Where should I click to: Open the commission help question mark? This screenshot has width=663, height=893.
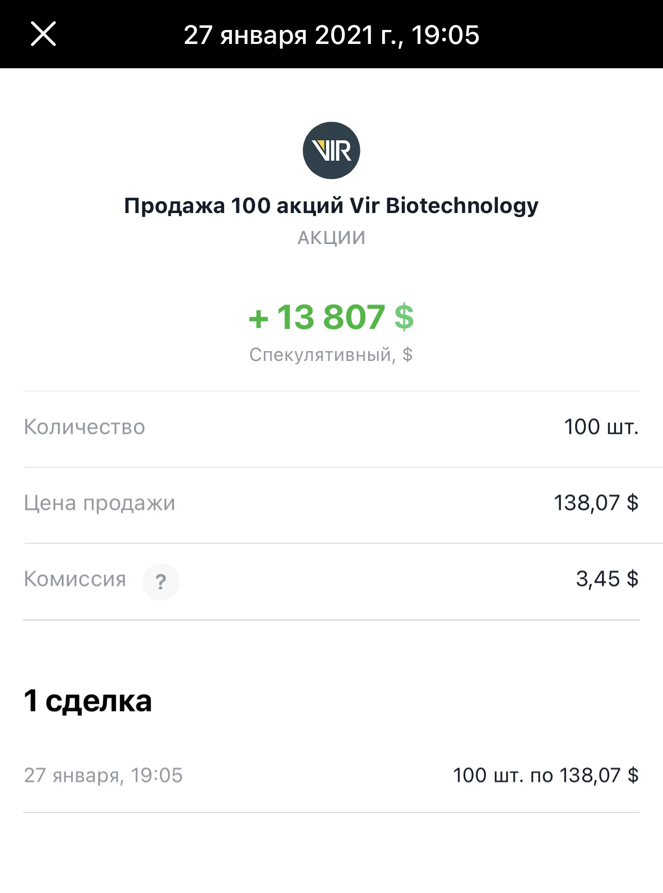click(x=161, y=582)
